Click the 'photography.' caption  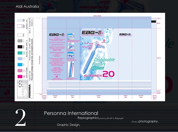[x=148, y=121]
